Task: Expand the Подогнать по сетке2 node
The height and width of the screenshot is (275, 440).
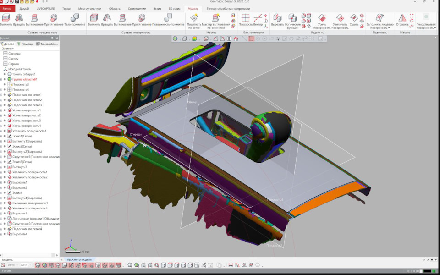Action: pyautogui.click(x=1, y=100)
